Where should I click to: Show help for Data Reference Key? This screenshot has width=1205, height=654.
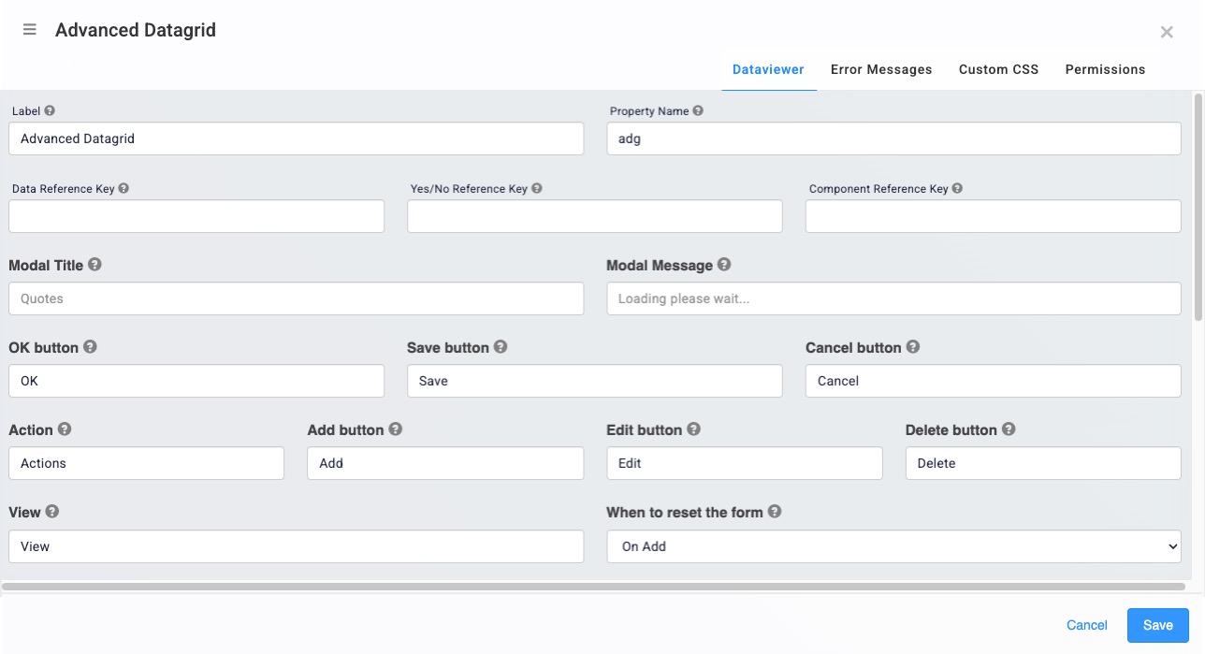[x=123, y=188]
